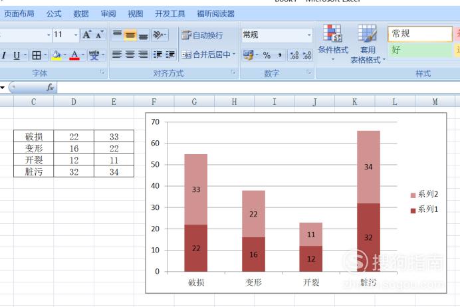
Task: Apply comma style
Action: 280,55
